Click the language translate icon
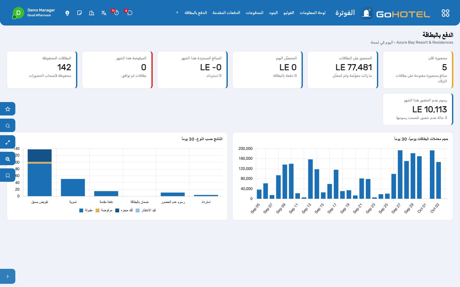The height and width of the screenshot is (287, 460). click(x=103, y=13)
